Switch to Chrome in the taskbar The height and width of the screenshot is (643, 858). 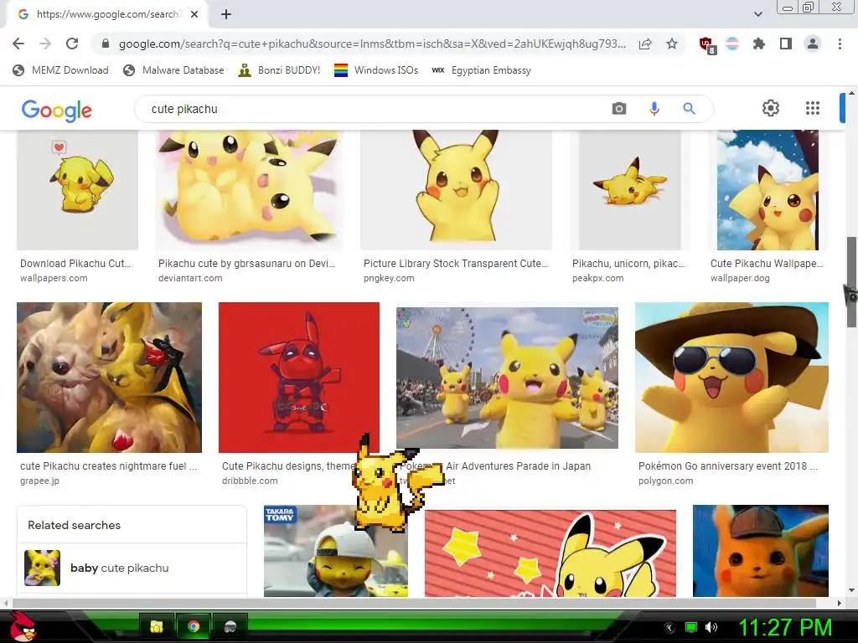click(194, 626)
